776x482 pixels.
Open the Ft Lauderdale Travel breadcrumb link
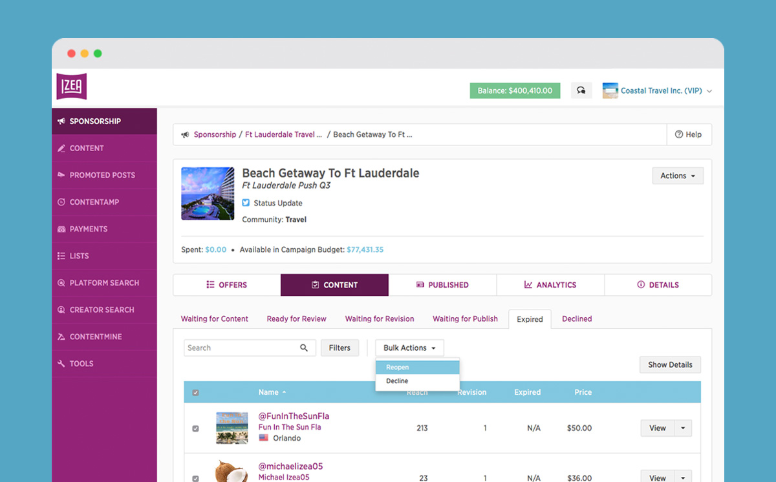click(283, 134)
